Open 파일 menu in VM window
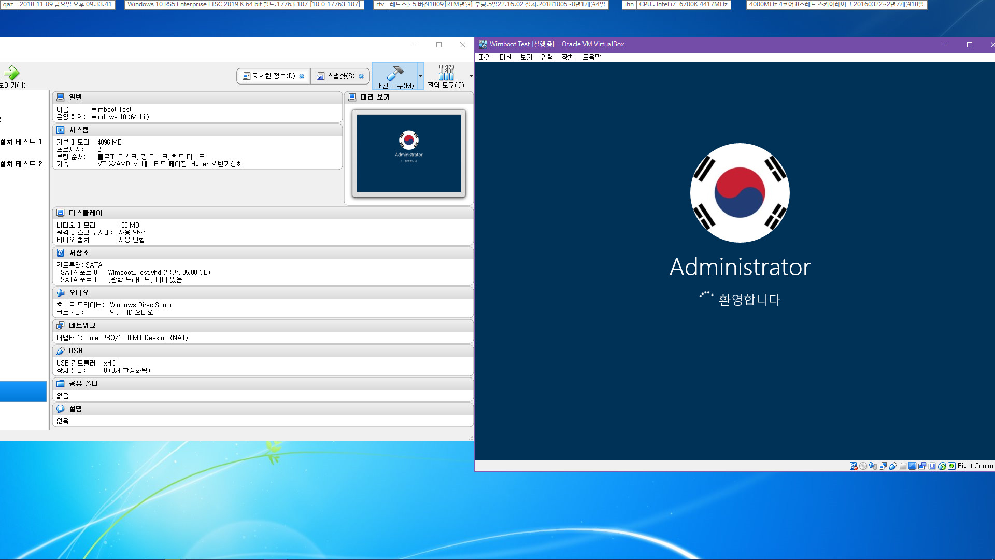The image size is (995, 560). [x=485, y=58]
